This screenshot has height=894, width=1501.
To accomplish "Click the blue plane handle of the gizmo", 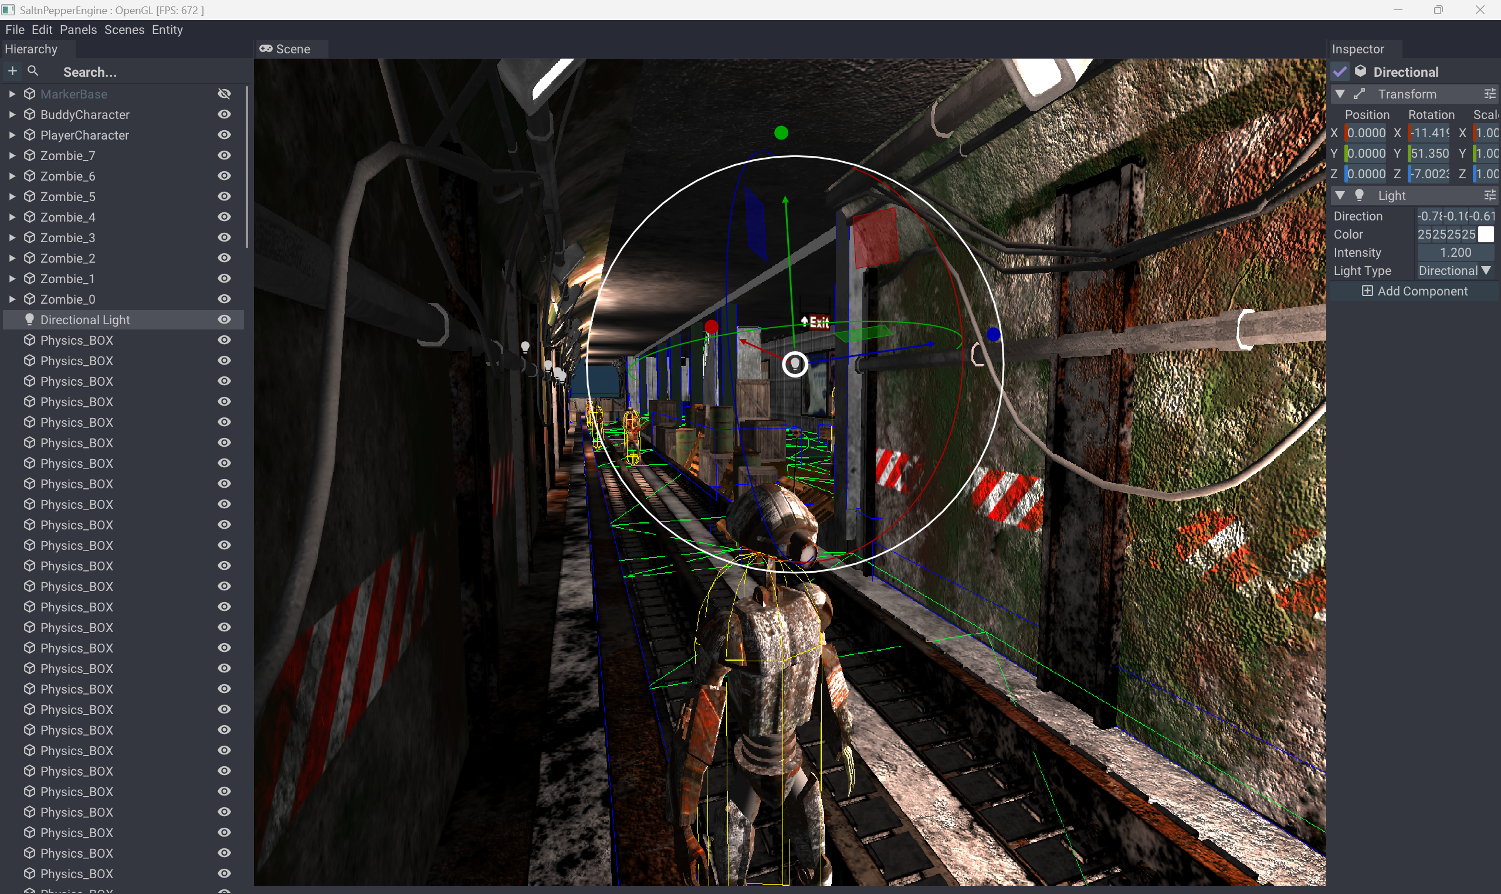I will [755, 223].
